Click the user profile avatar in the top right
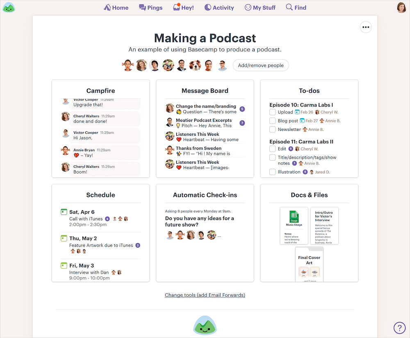This screenshot has width=410, height=338. tap(401, 7)
